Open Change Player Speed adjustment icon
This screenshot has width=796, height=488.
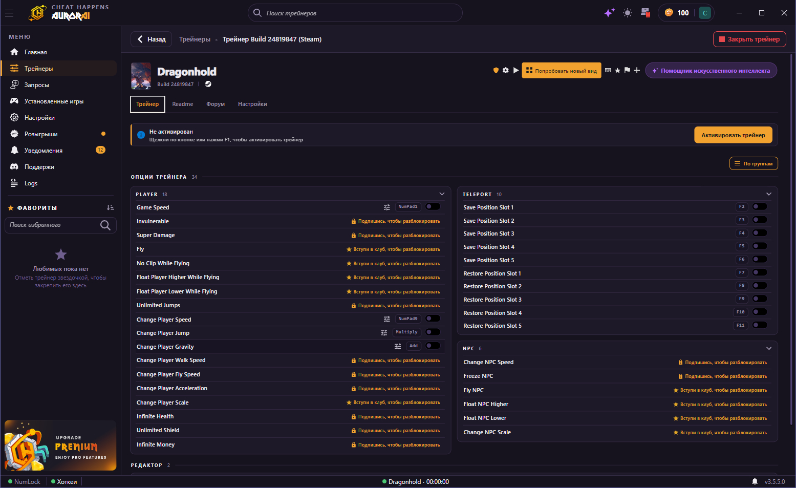click(387, 319)
